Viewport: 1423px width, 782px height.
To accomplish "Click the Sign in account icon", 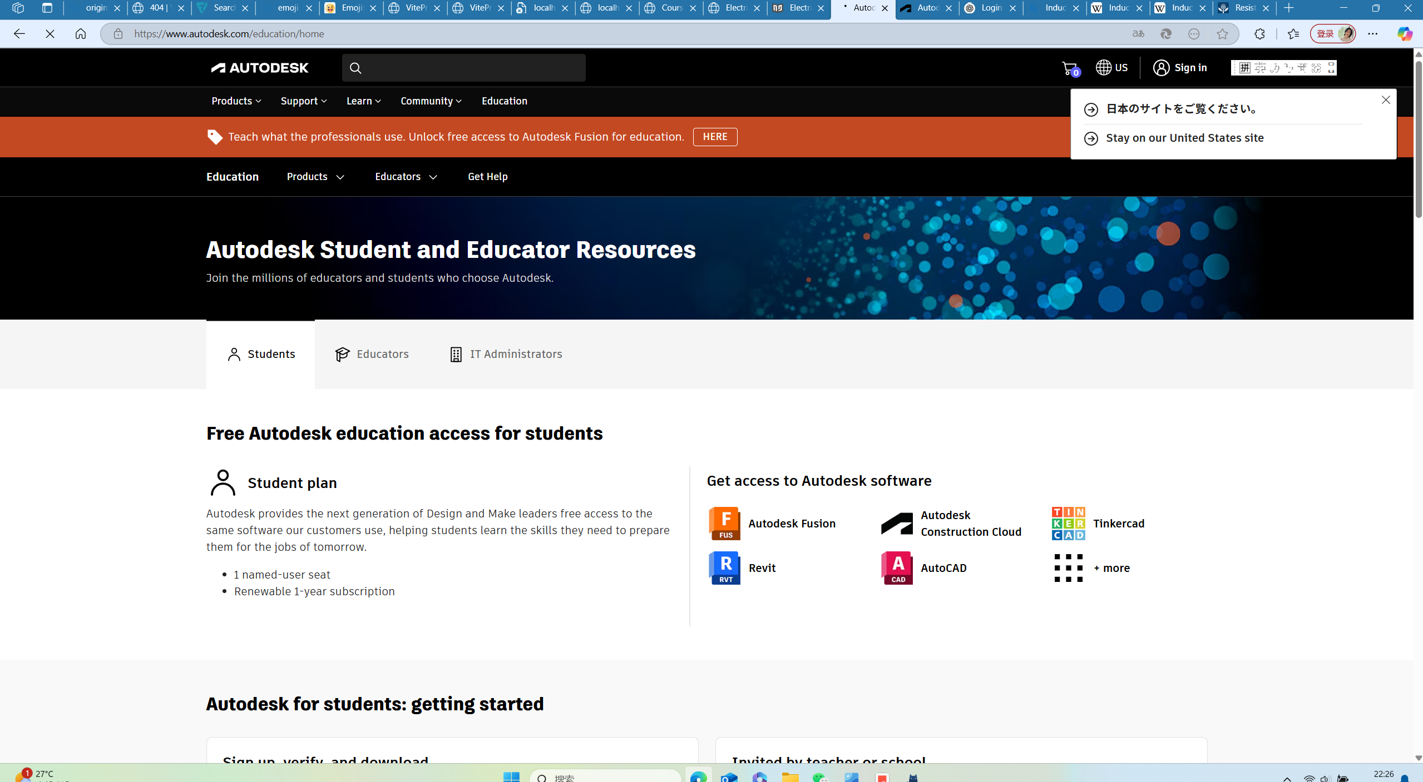I will click(x=1161, y=68).
